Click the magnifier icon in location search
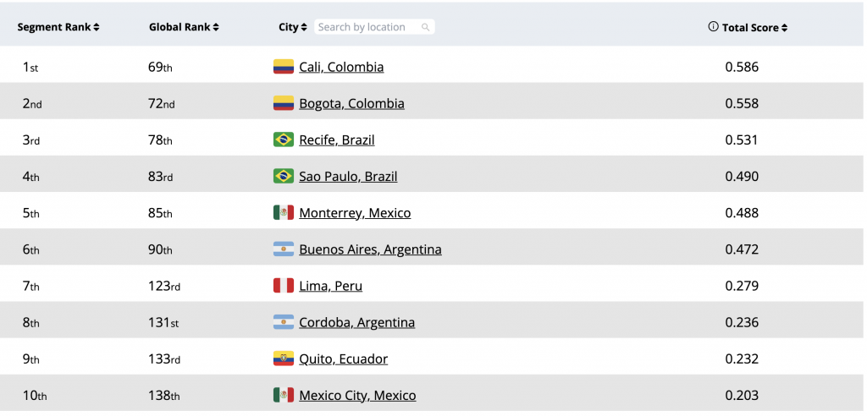The image size is (867, 416). pyautogui.click(x=426, y=27)
